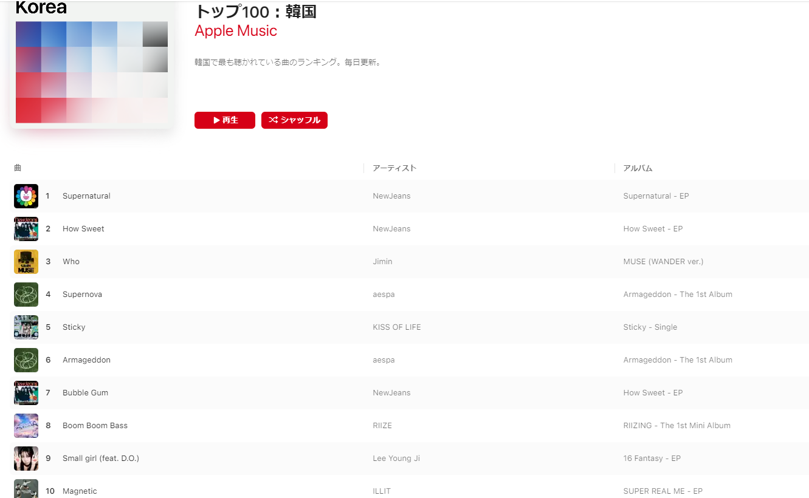Select the song title Boom Boom Bass

[95, 426]
